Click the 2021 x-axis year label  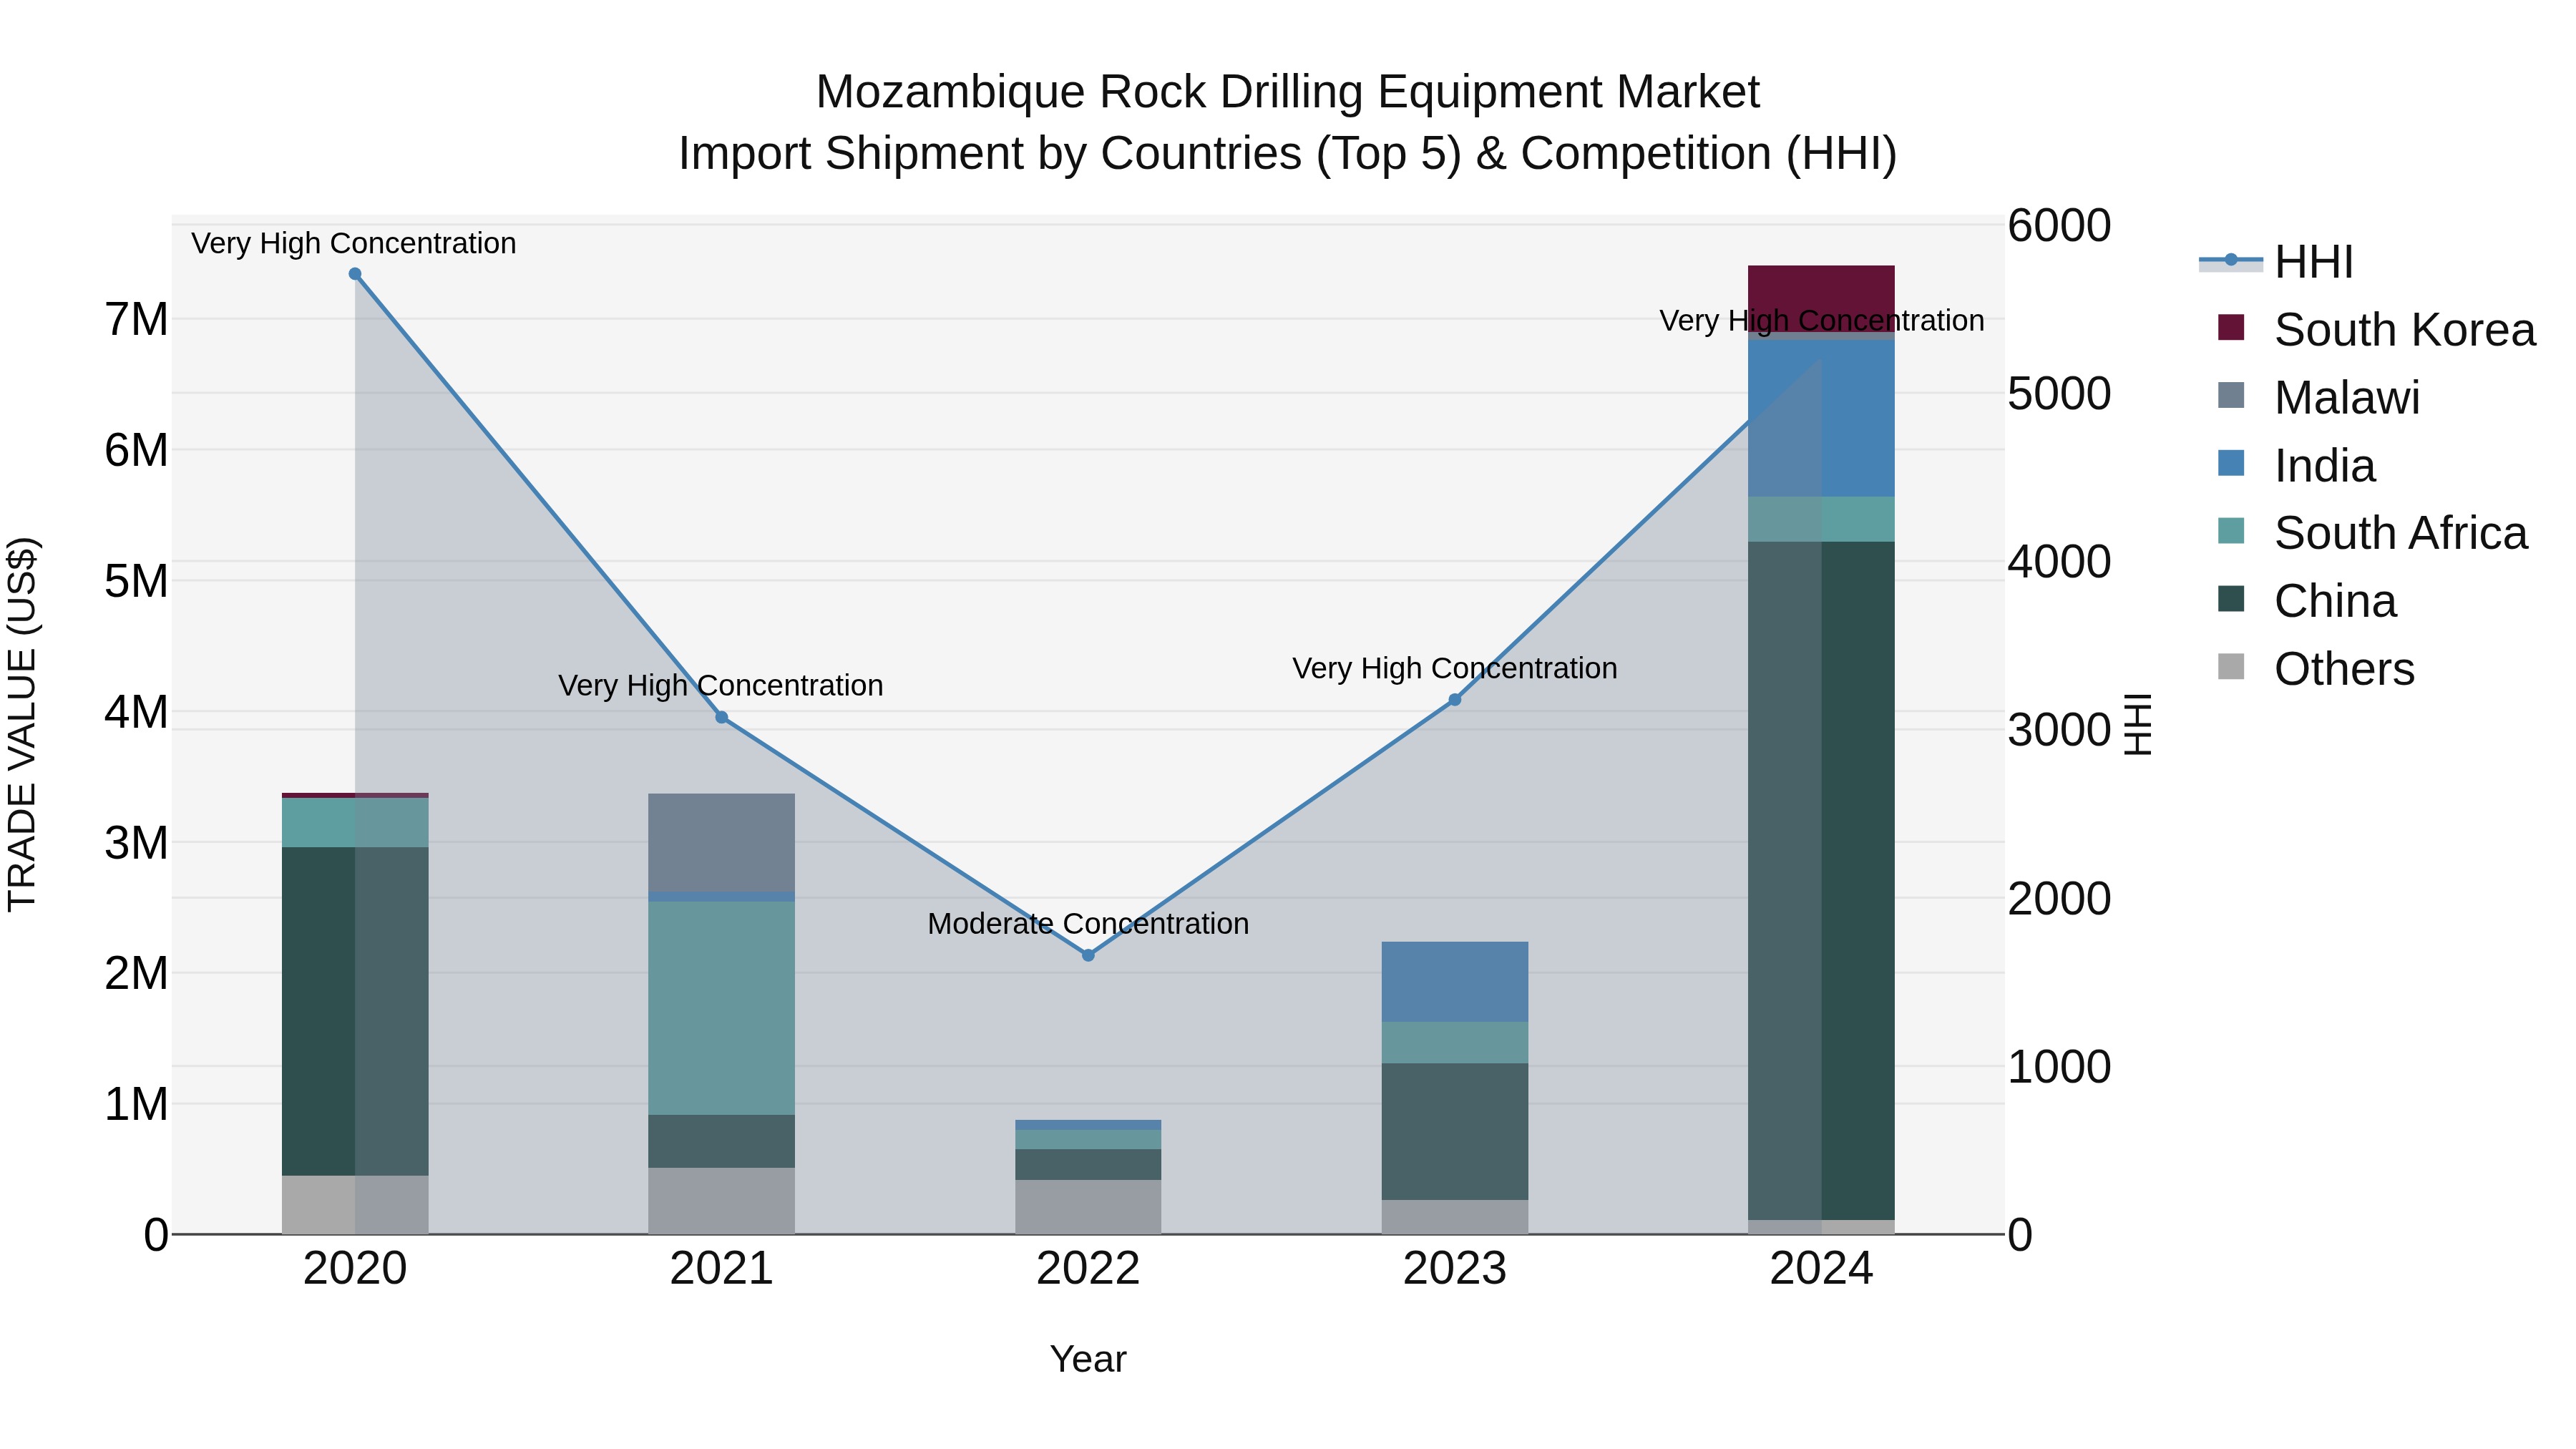coord(722,1269)
